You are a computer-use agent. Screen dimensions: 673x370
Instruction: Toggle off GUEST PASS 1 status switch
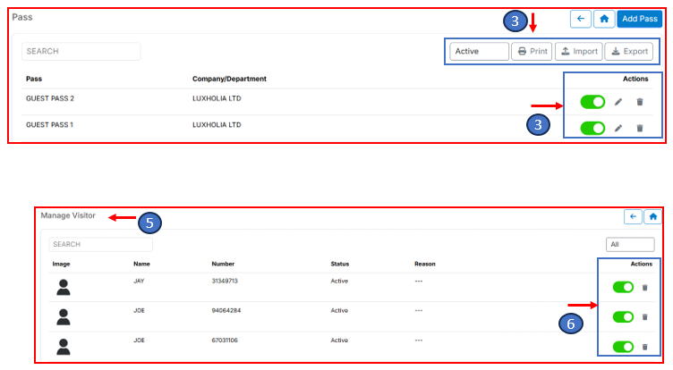click(x=592, y=128)
